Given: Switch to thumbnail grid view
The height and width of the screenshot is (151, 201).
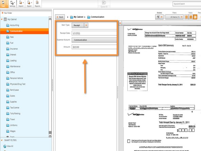Looking at the screenshot, I should point(186,17).
